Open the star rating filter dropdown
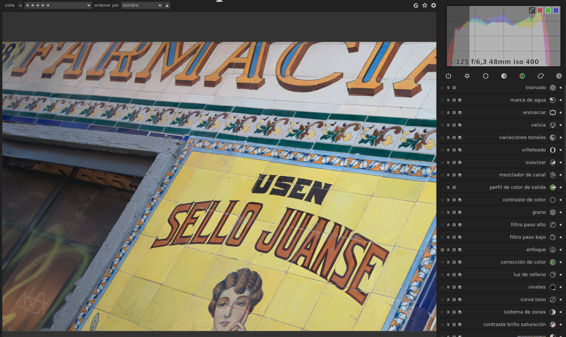 58,6
